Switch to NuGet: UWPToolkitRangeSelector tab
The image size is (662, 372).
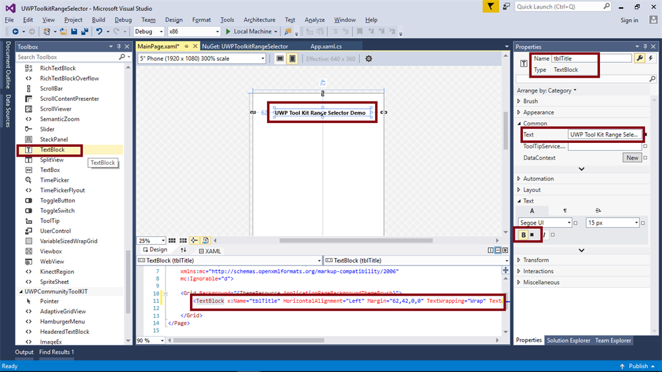[245, 47]
